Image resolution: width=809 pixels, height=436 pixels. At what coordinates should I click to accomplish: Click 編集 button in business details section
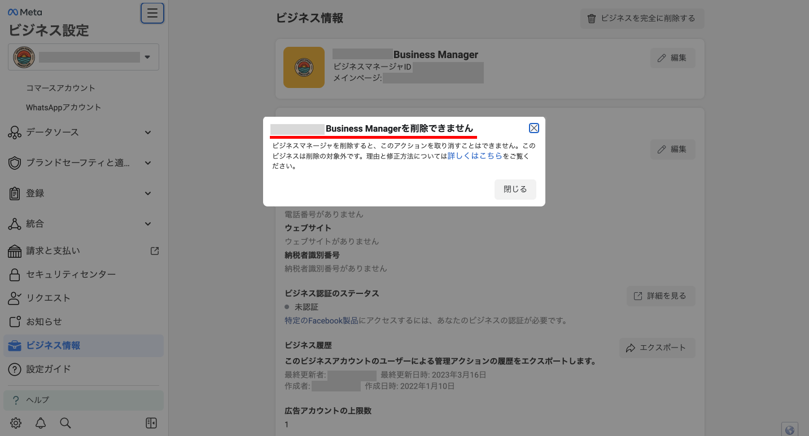pos(673,149)
